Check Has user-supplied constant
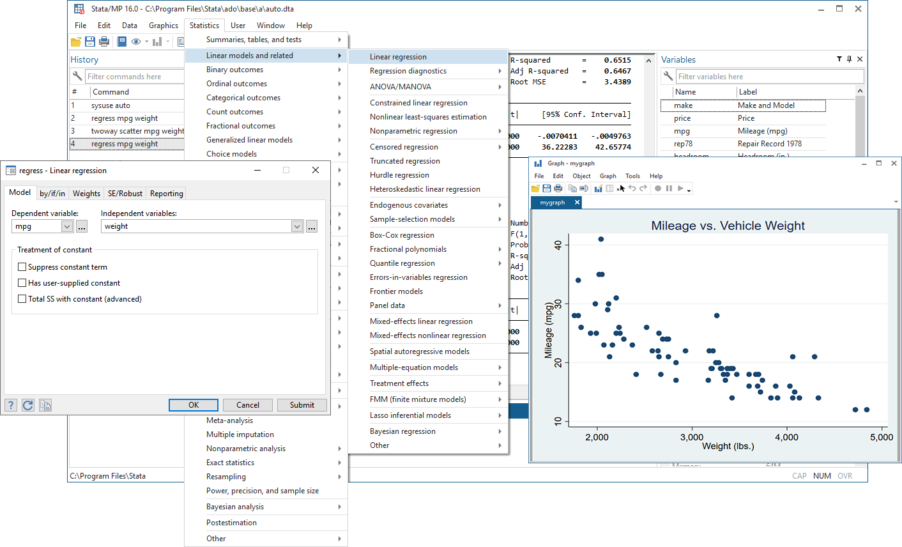Viewport: 902px width, 547px height. point(22,282)
